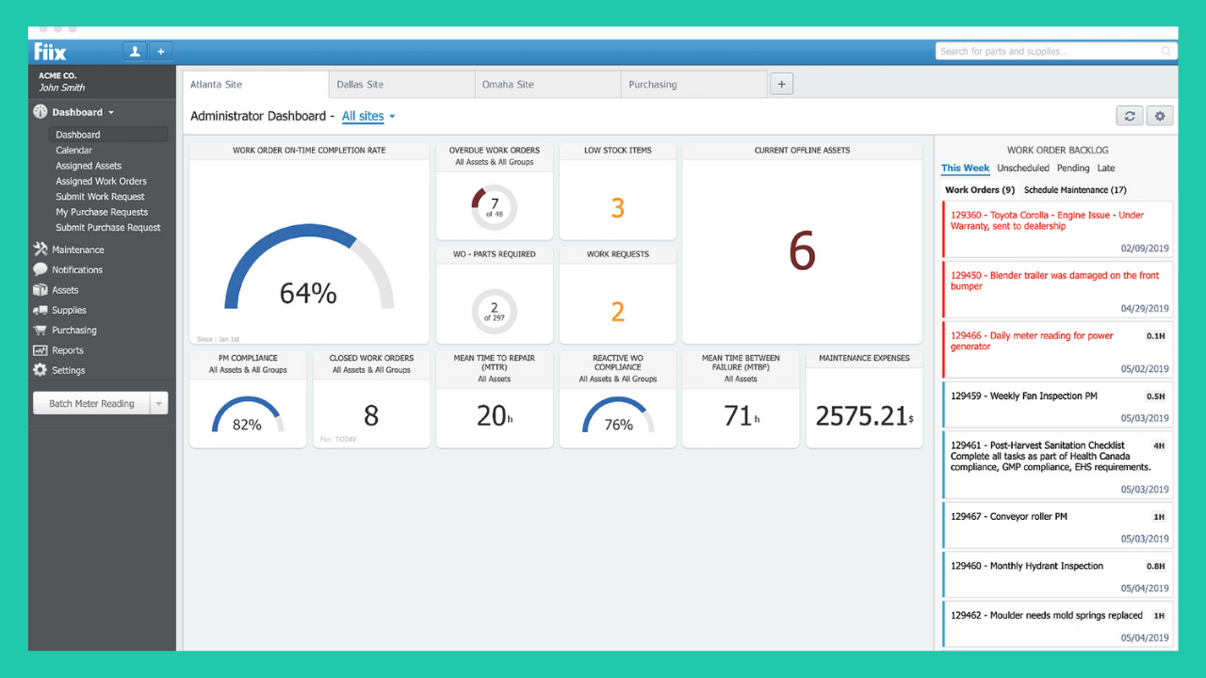This screenshot has height=678, width=1206.
Task: Open Reports using the chart icon
Action: pyautogui.click(x=39, y=349)
